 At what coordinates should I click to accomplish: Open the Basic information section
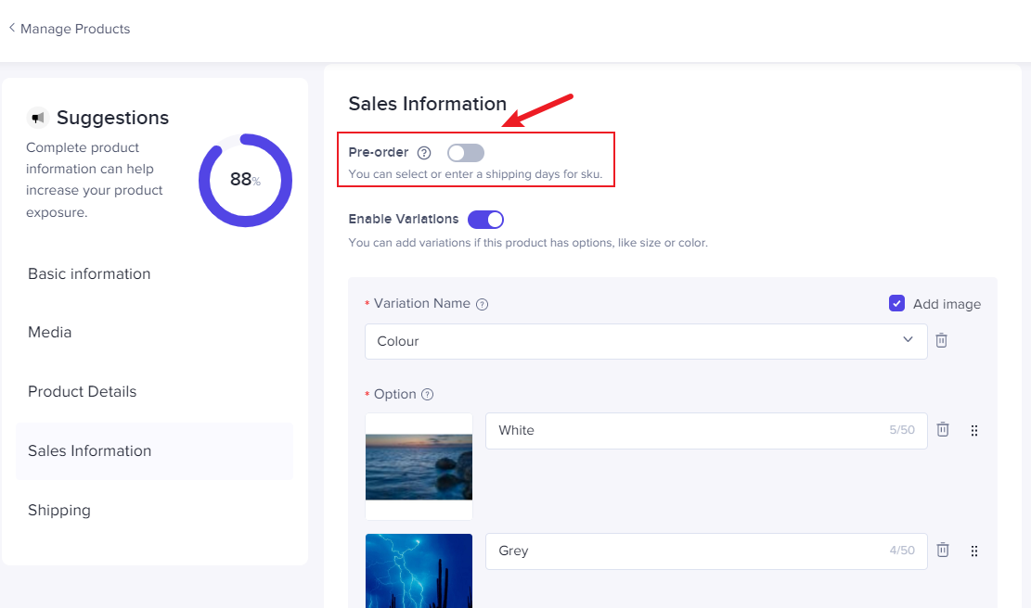pos(89,273)
